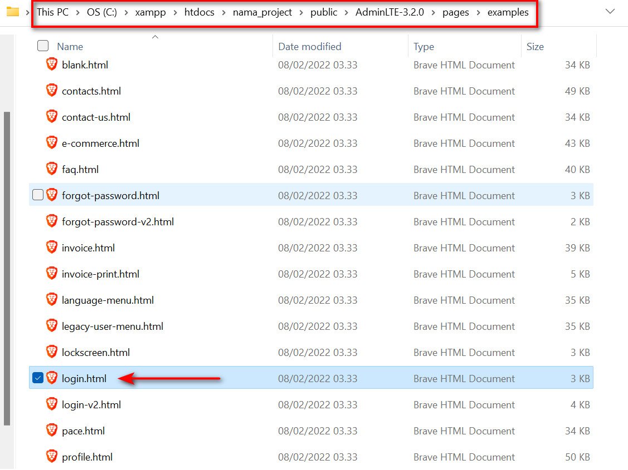Screen dimensions: 628x470
Task: Click the Brave icon of contact-us.html
Action: point(52,117)
